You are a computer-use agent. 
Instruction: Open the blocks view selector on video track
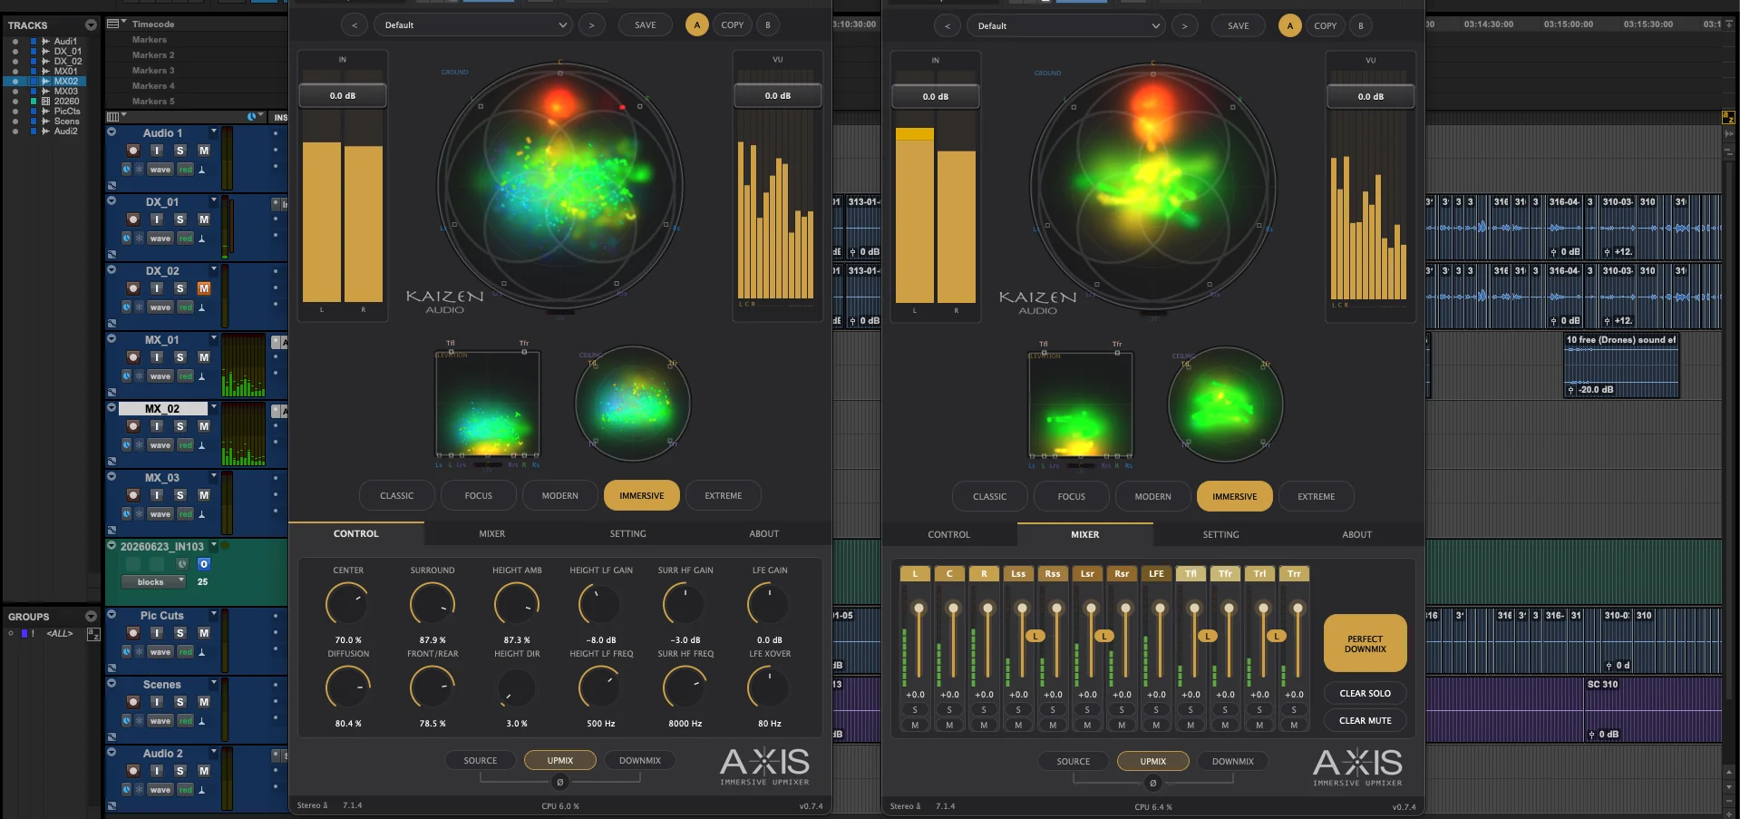tap(154, 582)
